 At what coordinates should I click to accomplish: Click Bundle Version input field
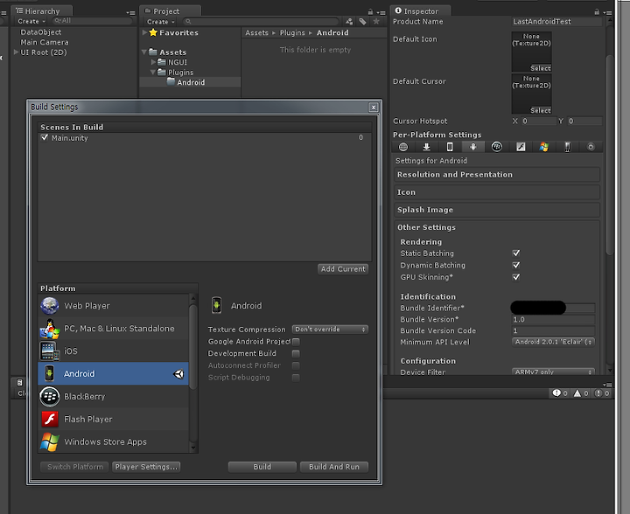pyautogui.click(x=553, y=319)
